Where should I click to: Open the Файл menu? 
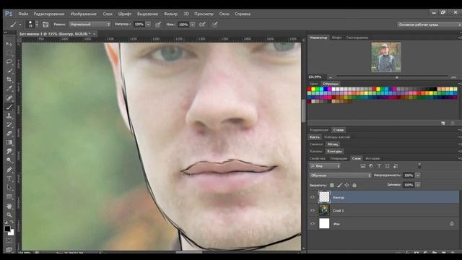tap(23, 14)
